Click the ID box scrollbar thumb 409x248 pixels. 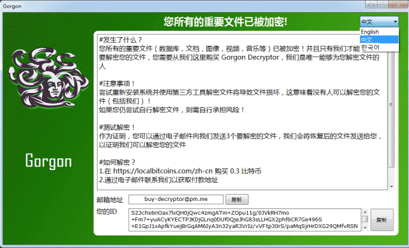[365, 219]
